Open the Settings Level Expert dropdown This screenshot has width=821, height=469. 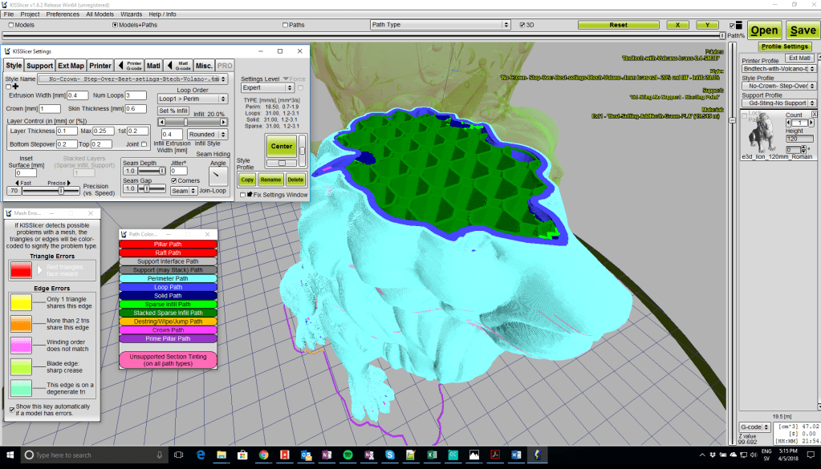click(268, 88)
